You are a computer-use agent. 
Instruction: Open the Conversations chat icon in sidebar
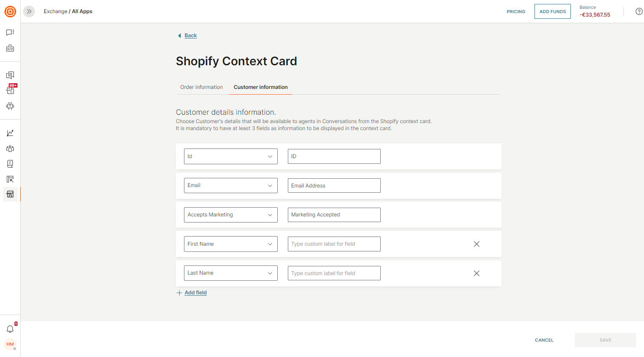click(x=10, y=32)
